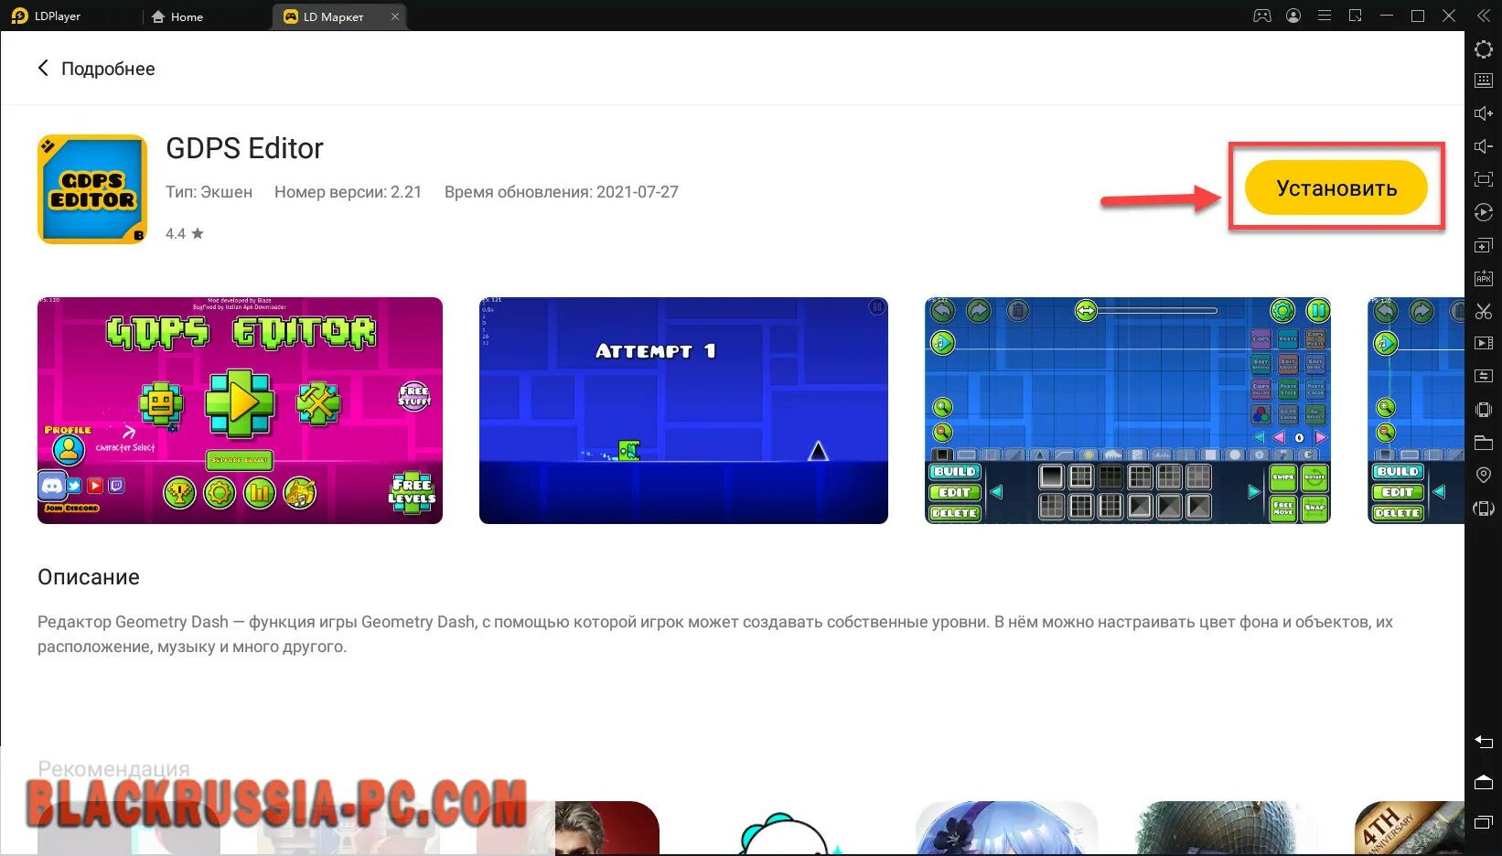Click the install APK icon
Screen dimensions: 1502x856
coord(1484,278)
